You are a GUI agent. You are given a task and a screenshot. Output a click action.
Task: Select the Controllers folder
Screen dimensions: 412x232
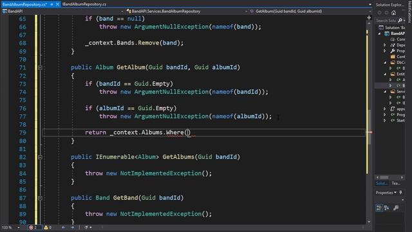(x=398, y=57)
